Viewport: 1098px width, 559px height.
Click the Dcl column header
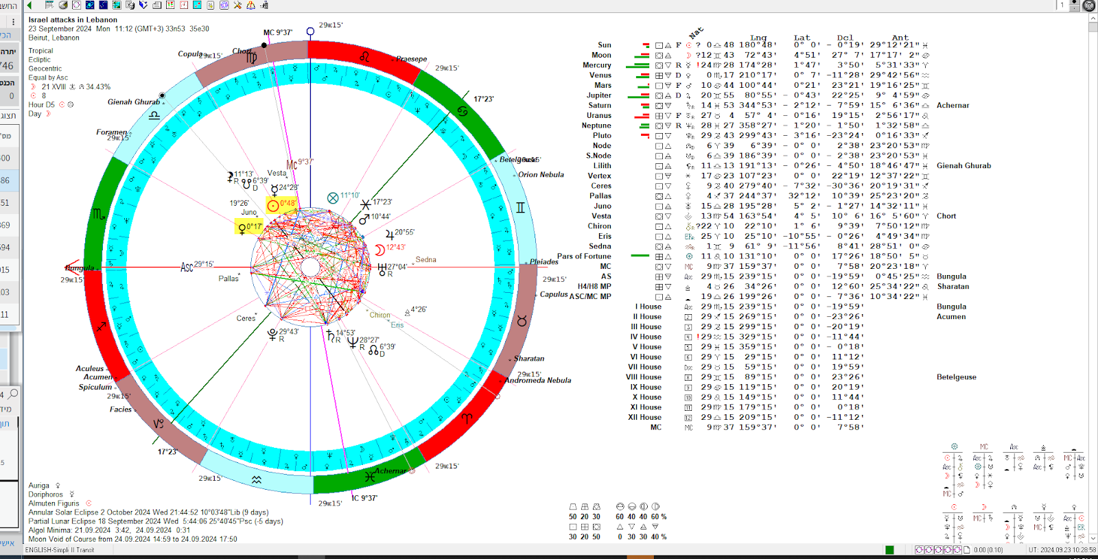coord(845,38)
